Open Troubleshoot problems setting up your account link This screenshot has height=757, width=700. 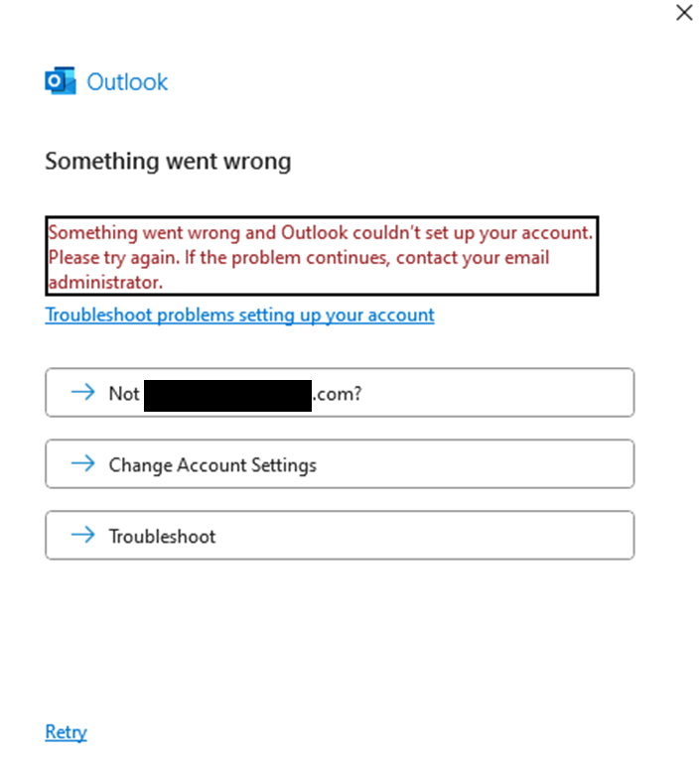(x=239, y=315)
